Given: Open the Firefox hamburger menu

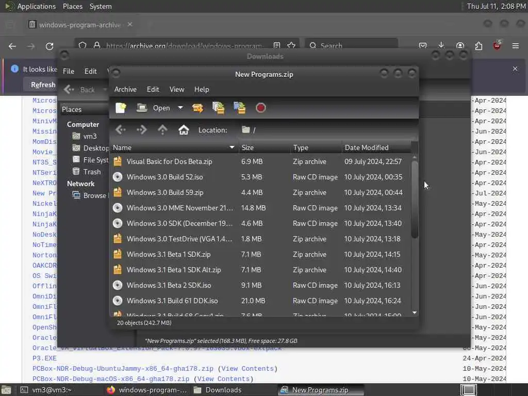Looking at the screenshot, I should (x=516, y=45).
